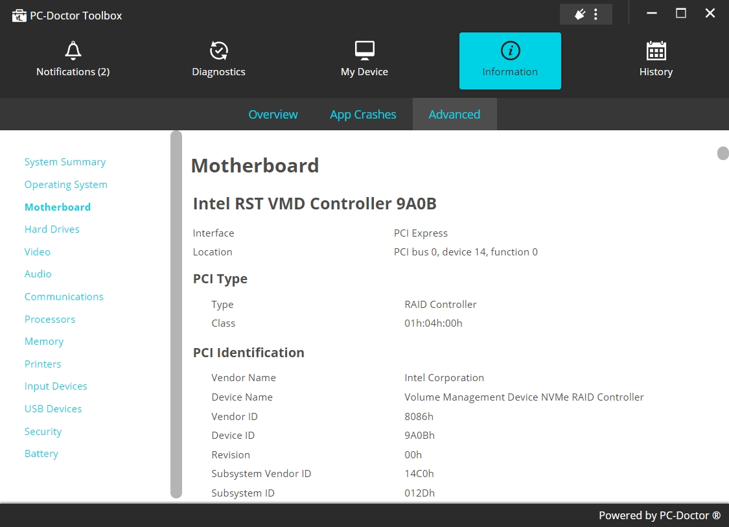Open the History section label
The width and height of the screenshot is (729, 527).
click(x=656, y=72)
